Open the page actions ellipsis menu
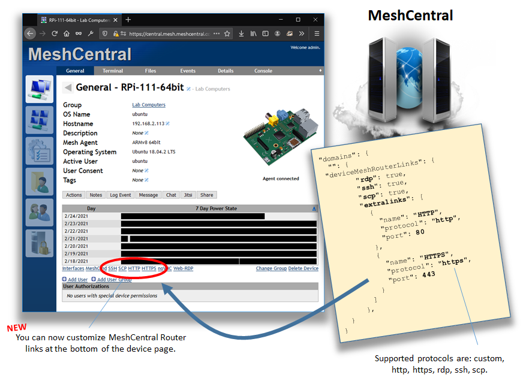The height and width of the screenshot is (381, 523). pos(217,34)
